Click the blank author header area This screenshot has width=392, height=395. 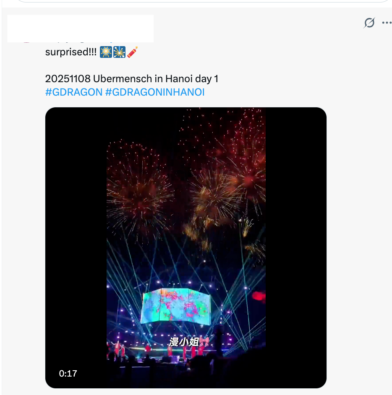pos(81,29)
